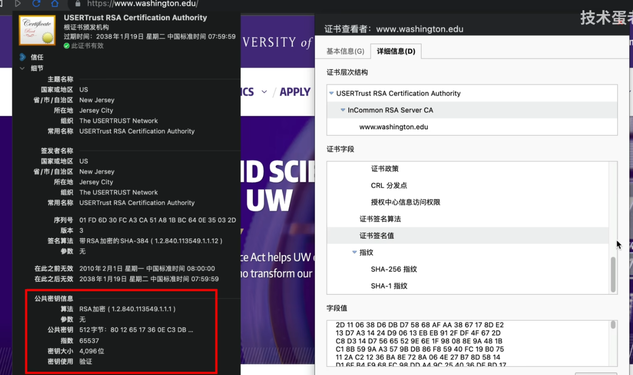The image size is (633, 375).
Task: Click the first hex line in 字段值 box
Action: [420, 325]
